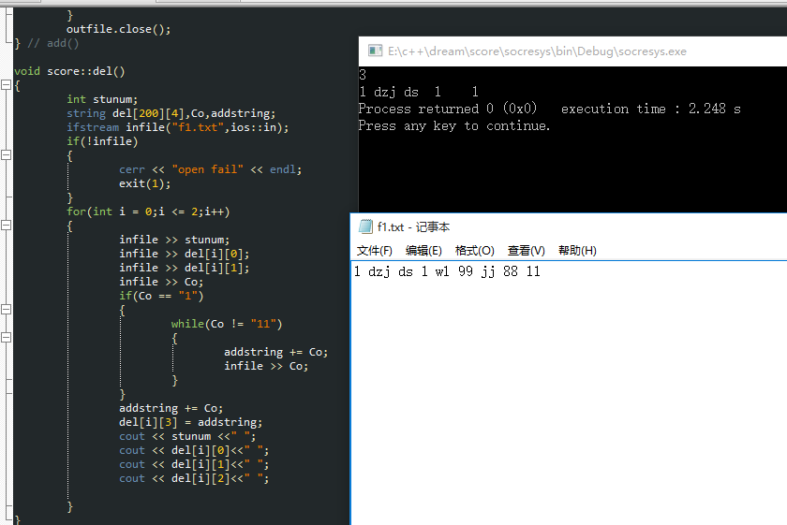This screenshot has height=525, width=787.
Task: Collapse the for loop block fold marker
Action: (6, 226)
